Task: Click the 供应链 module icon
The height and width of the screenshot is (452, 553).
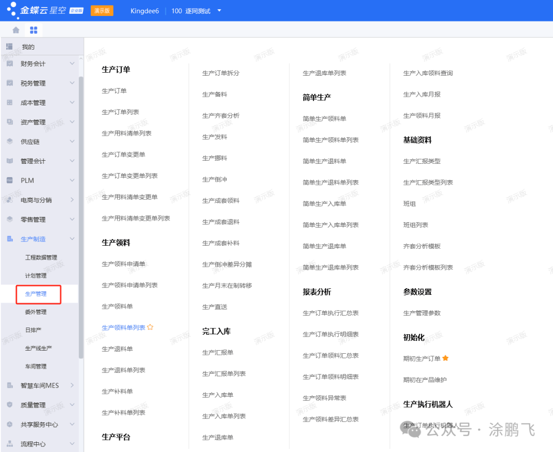Action: tap(10, 141)
